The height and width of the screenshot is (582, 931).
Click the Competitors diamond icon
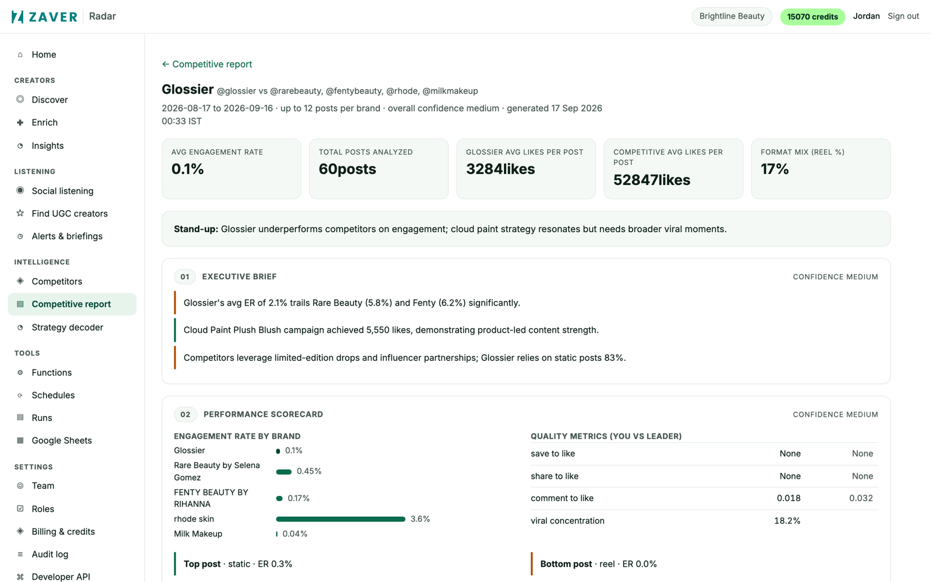pyautogui.click(x=20, y=281)
